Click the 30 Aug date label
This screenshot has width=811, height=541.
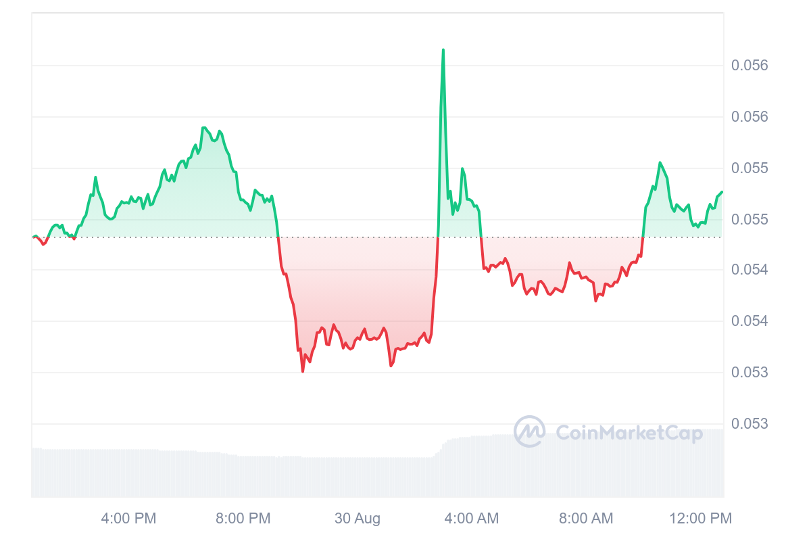coord(358,519)
